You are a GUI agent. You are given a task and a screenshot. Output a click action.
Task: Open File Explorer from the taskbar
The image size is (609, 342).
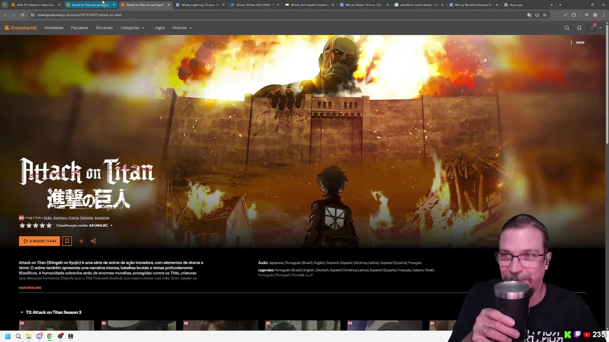[29, 336]
